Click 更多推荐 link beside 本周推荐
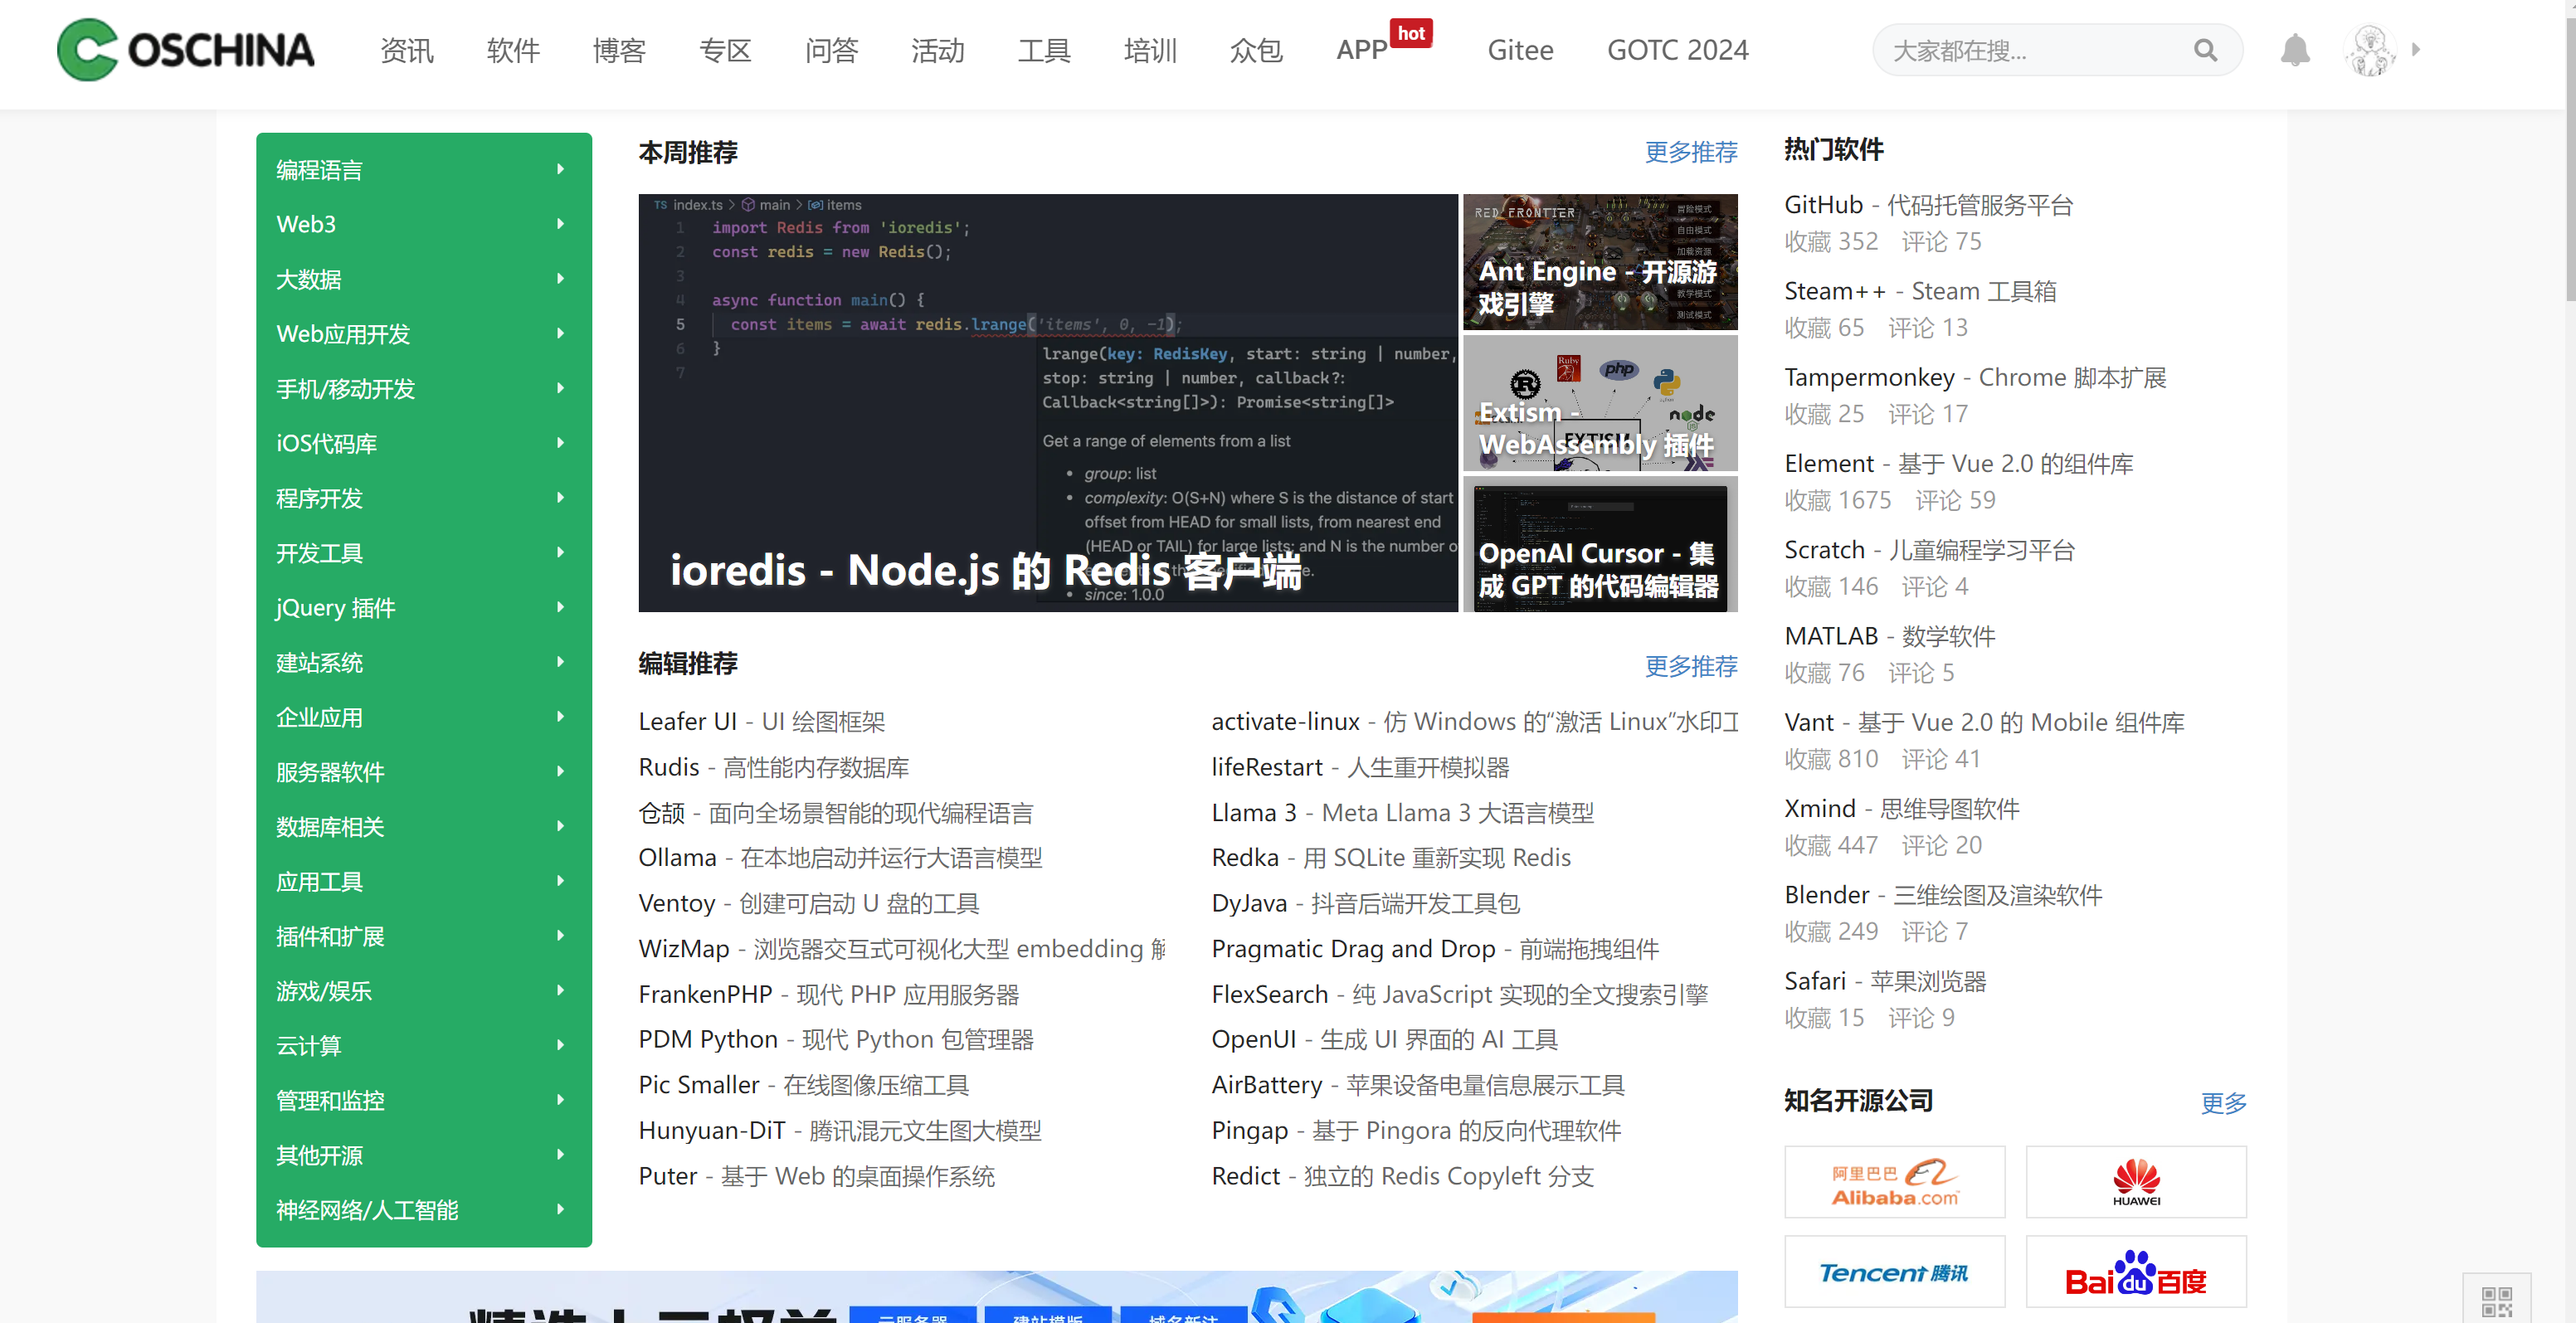2576x1323 pixels. tap(1690, 152)
